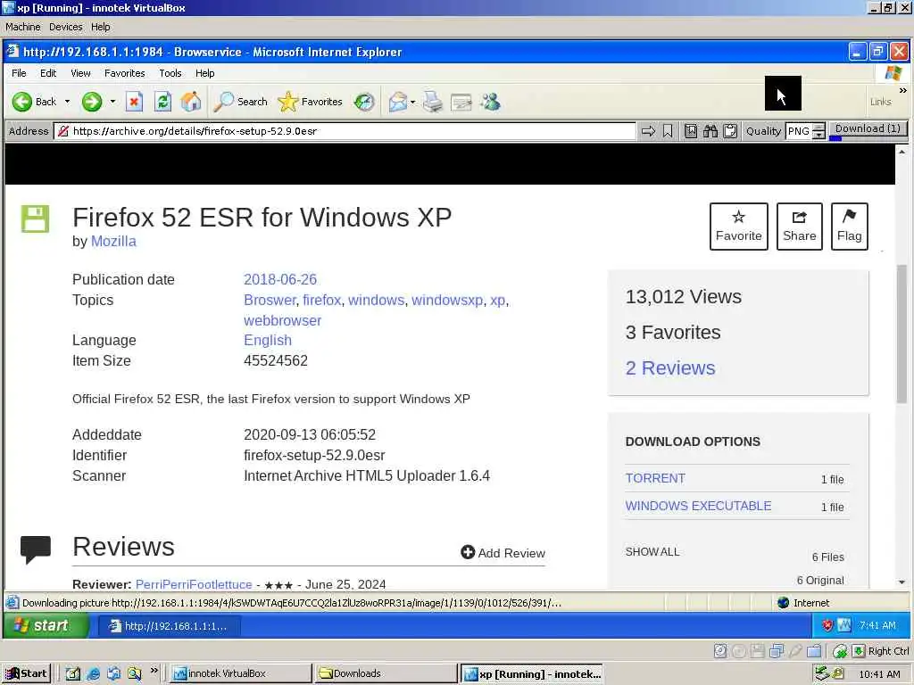Click the Stop loading icon
Screen dimensions: 914x685
click(x=134, y=102)
